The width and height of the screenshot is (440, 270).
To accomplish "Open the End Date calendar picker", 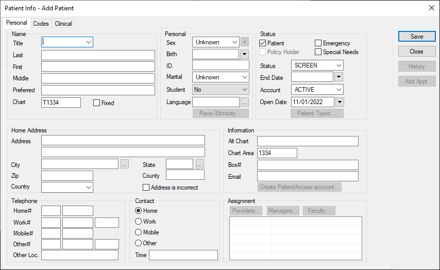I will (x=339, y=77).
